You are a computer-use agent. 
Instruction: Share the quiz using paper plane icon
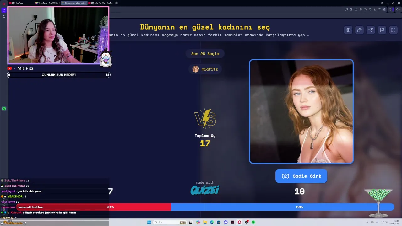(x=371, y=30)
